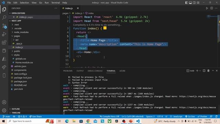Click Go Live in status bar

pyautogui.click(x=190, y=116)
